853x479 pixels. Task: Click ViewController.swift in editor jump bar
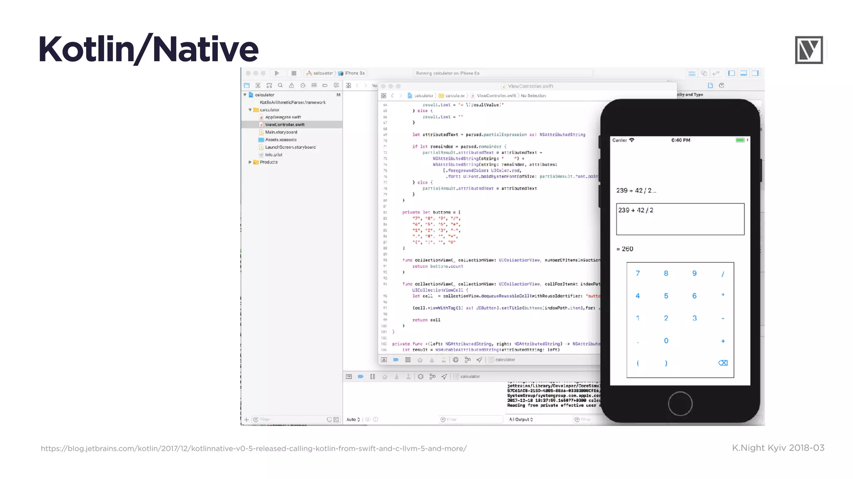click(x=494, y=96)
